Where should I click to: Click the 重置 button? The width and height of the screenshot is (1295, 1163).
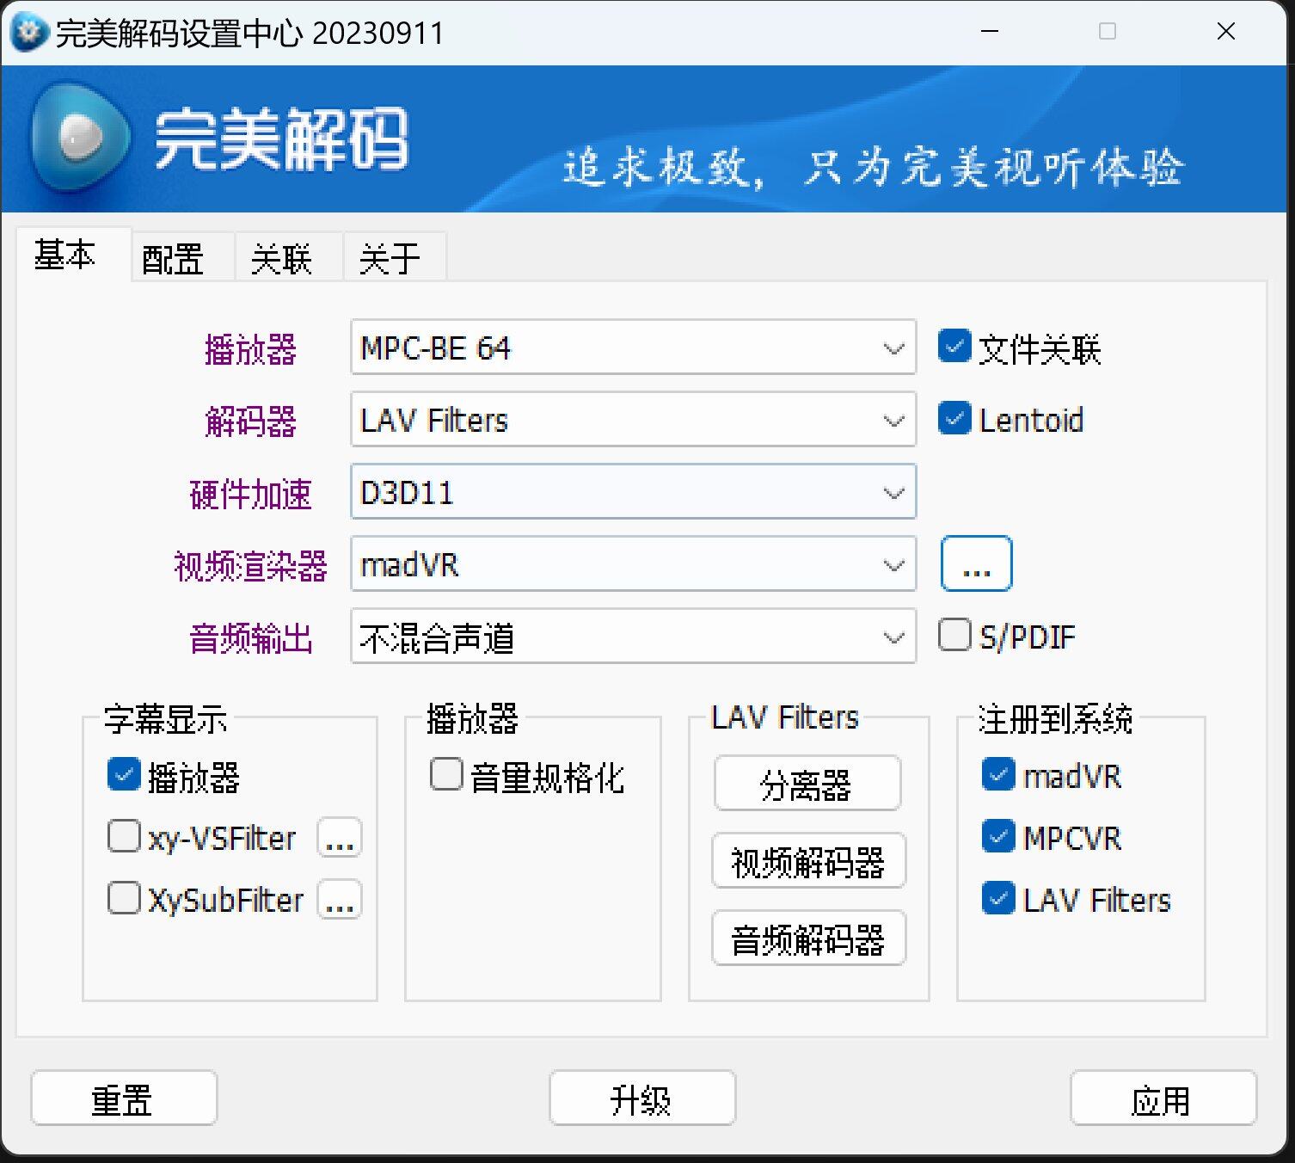[x=124, y=1098]
